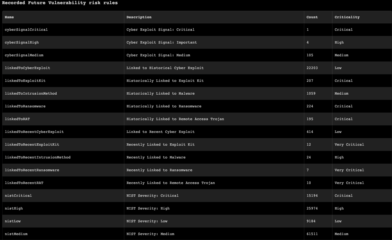Viewport: 392px width, 240px height.
Task: Click the Criticality column header
Action: pyautogui.click(x=347, y=17)
